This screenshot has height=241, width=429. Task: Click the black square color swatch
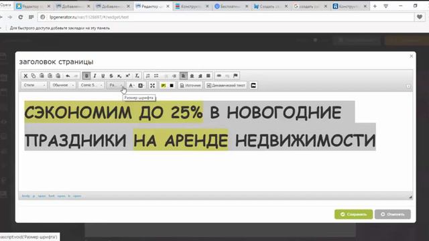(x=172, y=86)
